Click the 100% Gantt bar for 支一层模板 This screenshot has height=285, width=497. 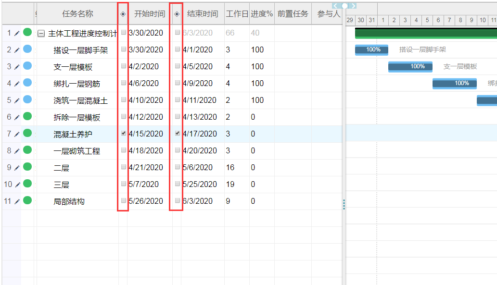[x=410, y=67]
